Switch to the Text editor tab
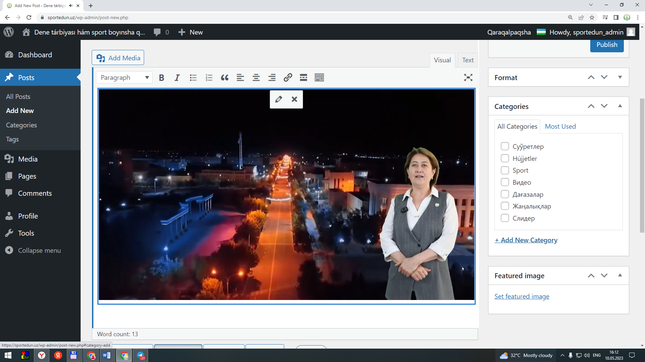Viewport: 645px width, 362px height. tap(468, 60)
